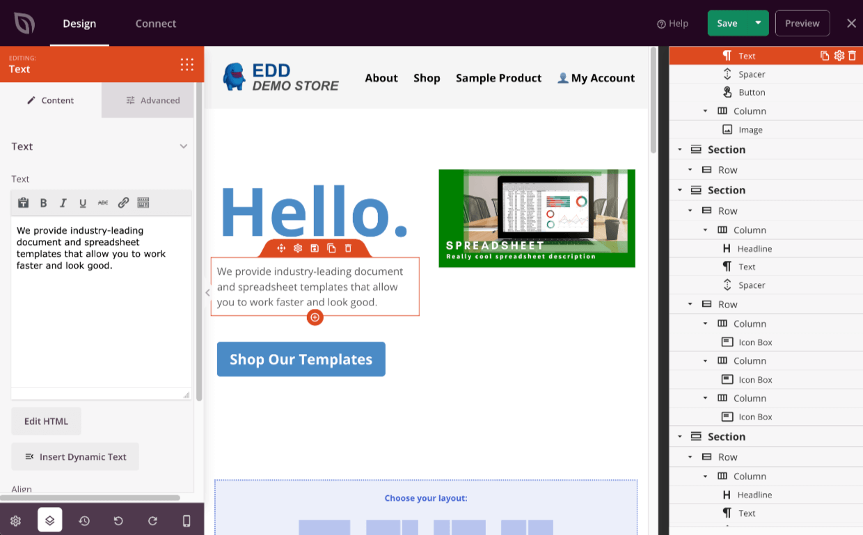863x535 pixels.
Task: Select the special characters icon in text toolbar
Action: pyautogui.click(x=143, y=202)
